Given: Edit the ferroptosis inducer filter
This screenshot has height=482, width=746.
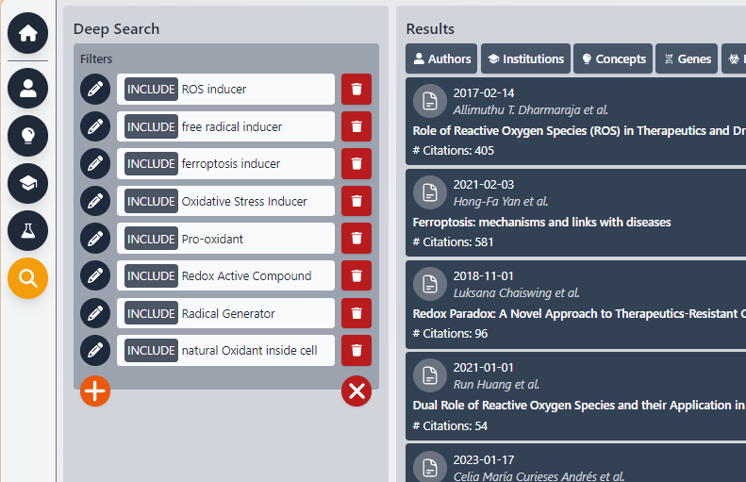Looking at the screenshot, I should coord(95,164).
